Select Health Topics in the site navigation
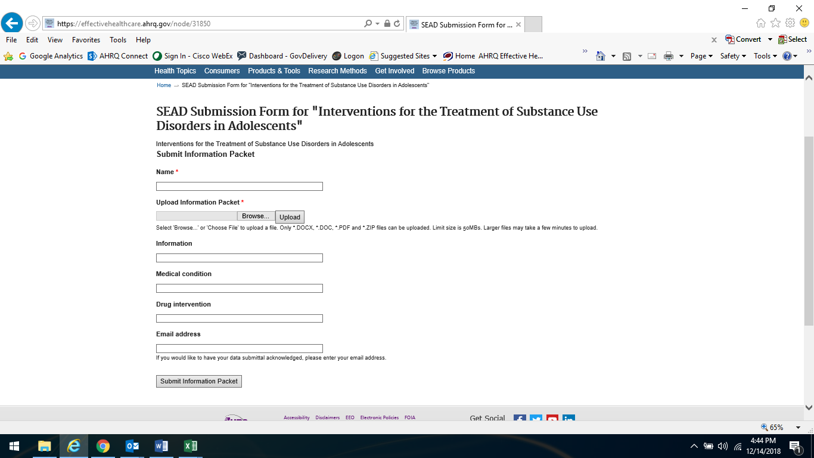This screenshot has height=458, width=814. 175,71
